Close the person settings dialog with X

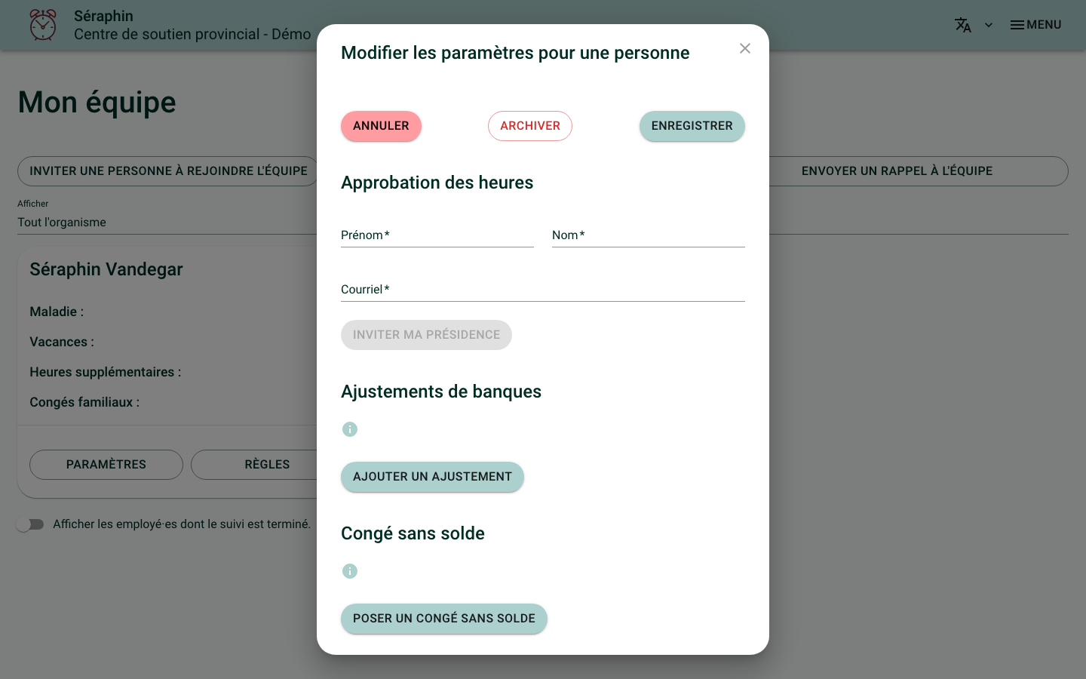tap(745, 48)
